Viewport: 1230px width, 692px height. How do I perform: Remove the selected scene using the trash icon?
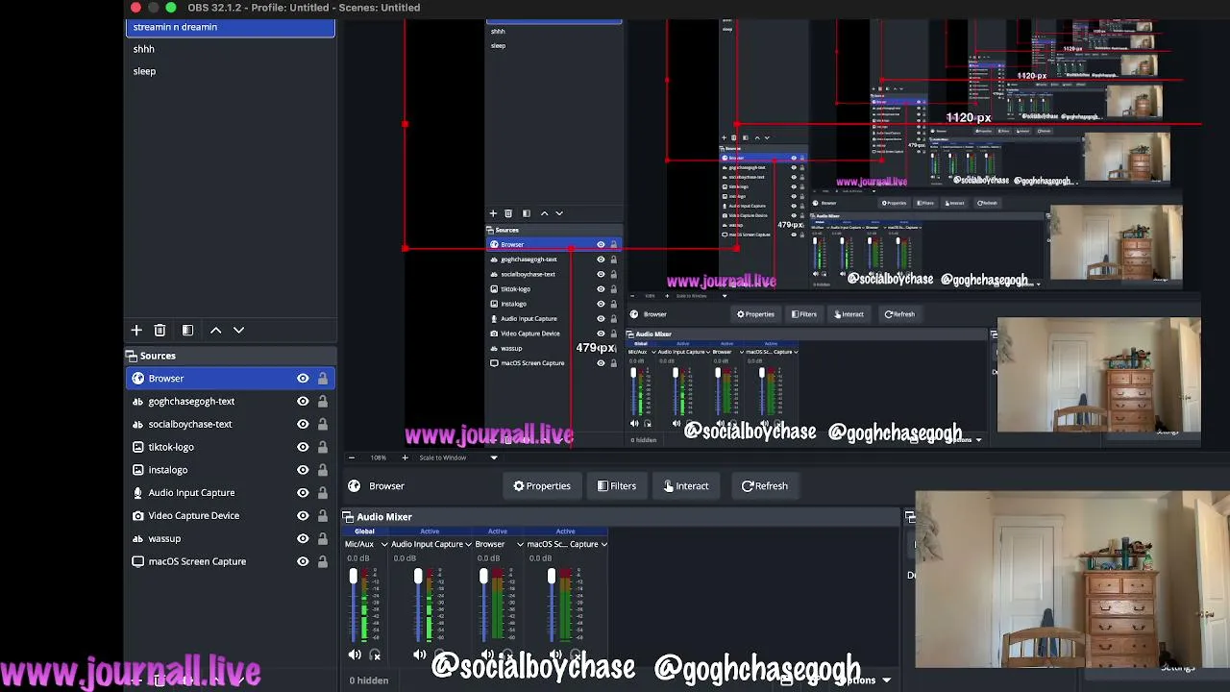(x=160, y=330)
